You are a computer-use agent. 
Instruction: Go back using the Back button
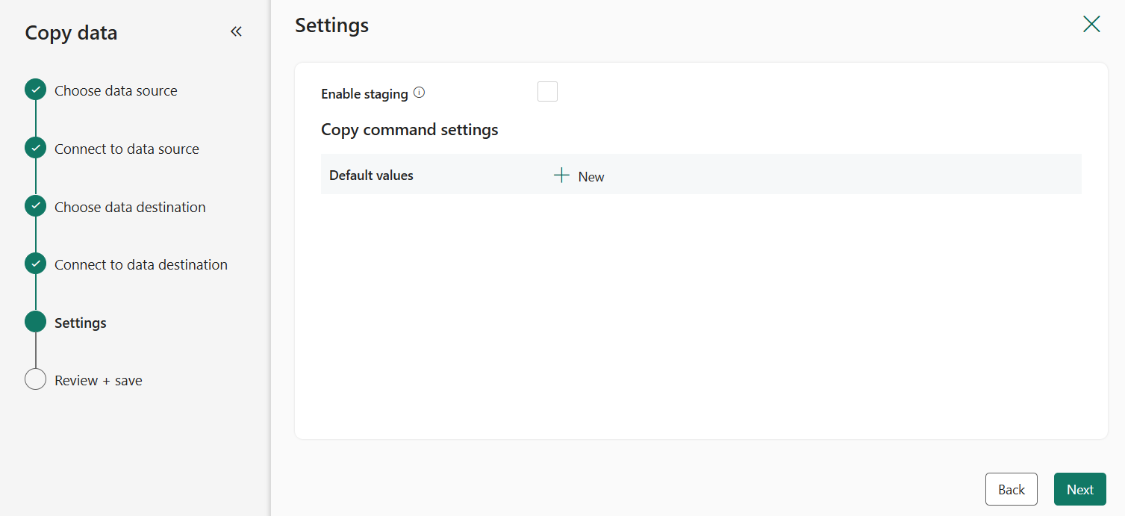click(x=1011, y=488)
